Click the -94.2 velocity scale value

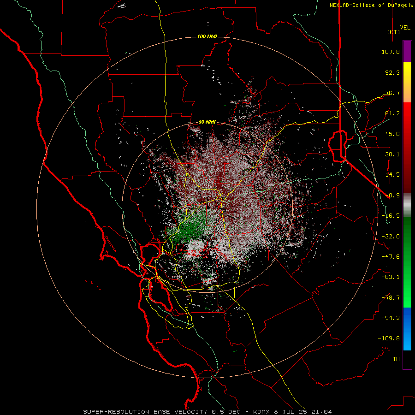391,318
